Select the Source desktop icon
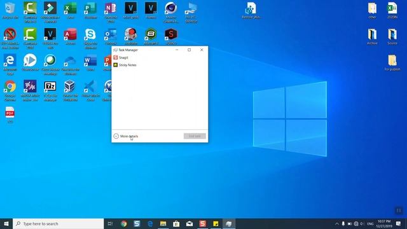 [392, 37]
